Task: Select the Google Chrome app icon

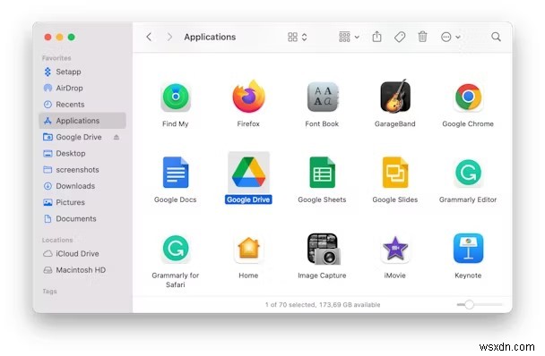Action: coord(468,97)
